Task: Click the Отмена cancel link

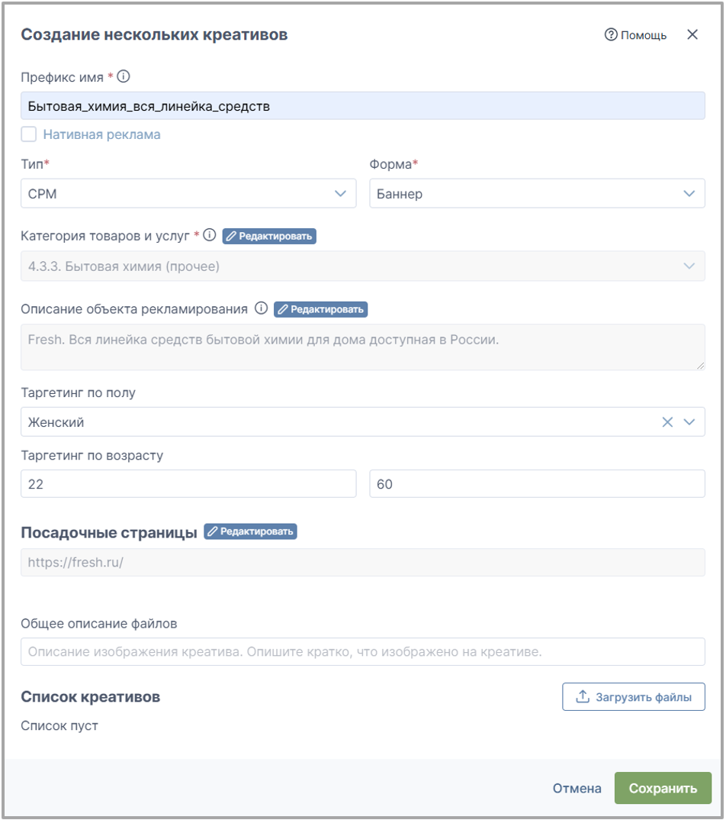Action: click(577, 788)
